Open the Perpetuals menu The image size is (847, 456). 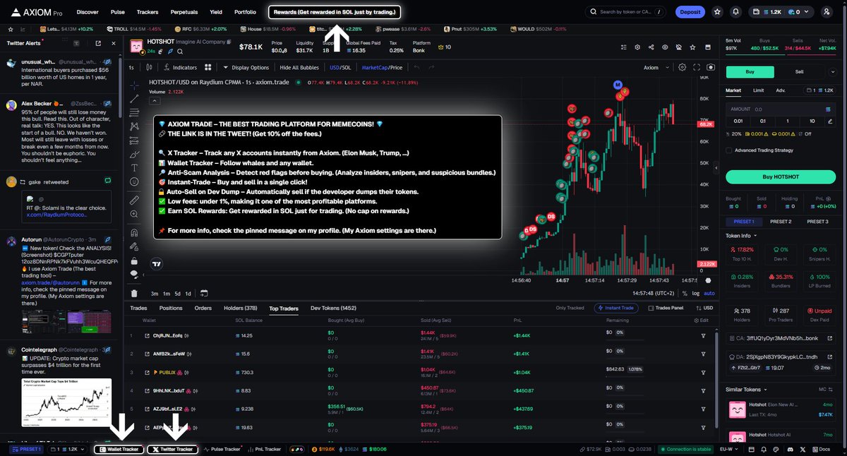[184, 12]
